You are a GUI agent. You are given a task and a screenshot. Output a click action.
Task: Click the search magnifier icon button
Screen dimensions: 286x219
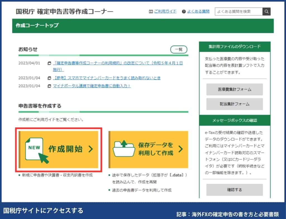266,11
